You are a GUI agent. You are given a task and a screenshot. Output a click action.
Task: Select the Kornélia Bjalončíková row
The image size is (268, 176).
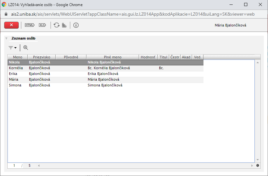click(x=105, y=68)
